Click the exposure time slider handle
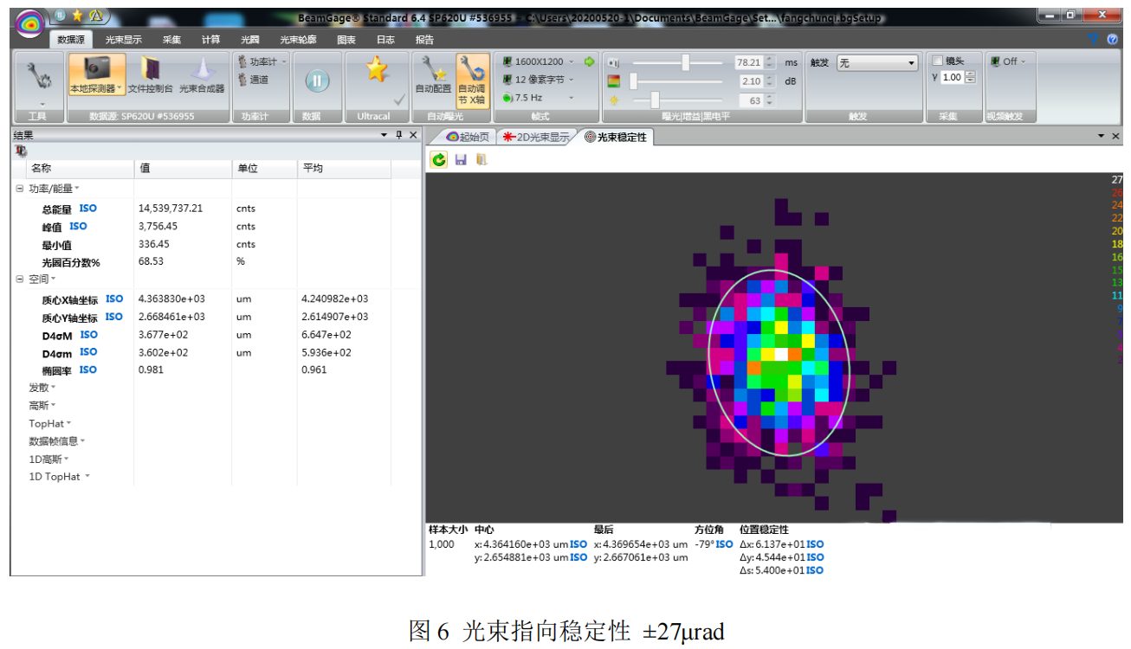This screenshot has height=649, width=1131. (686, 62)
